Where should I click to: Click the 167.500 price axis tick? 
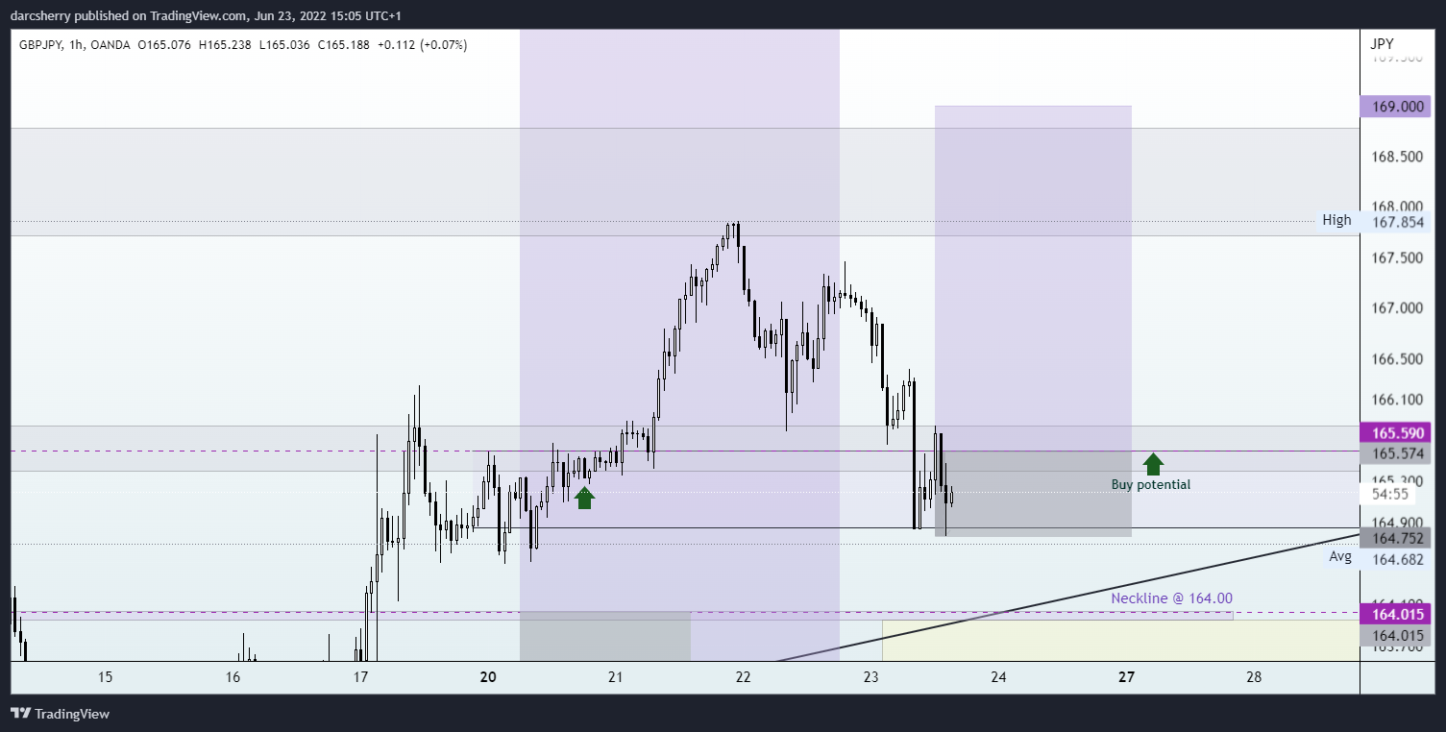tap(1398, 257)
